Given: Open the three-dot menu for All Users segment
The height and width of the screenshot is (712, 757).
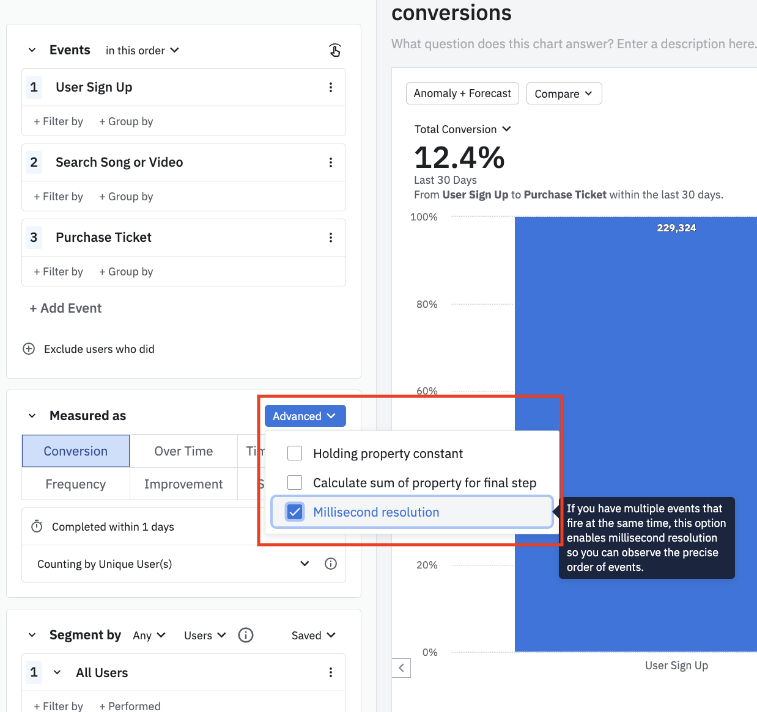Looking at the screenshot, I should (x=331, y=672).
